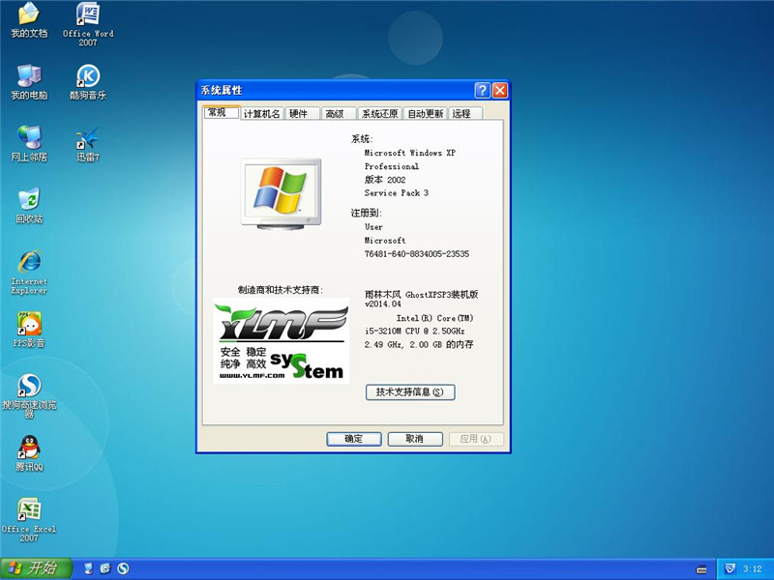This screenshot has width=774, height=580.
Task: Open the 高级 tab
Action: click(x=338, y=113)
